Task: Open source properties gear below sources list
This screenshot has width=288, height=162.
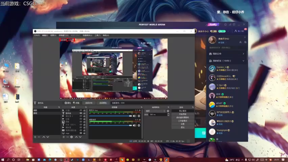Action: coord(71,137)
